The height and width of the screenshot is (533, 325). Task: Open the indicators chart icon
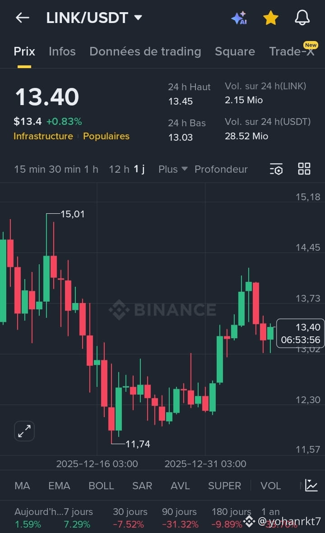click(311, 485)
